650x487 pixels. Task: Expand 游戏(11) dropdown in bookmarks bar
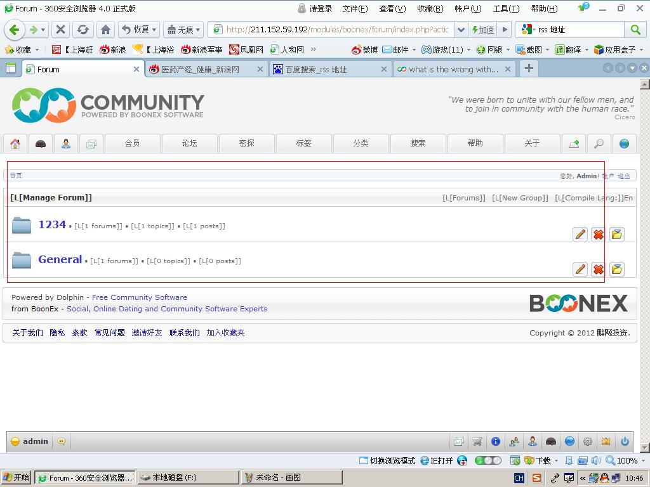[468, 49]
